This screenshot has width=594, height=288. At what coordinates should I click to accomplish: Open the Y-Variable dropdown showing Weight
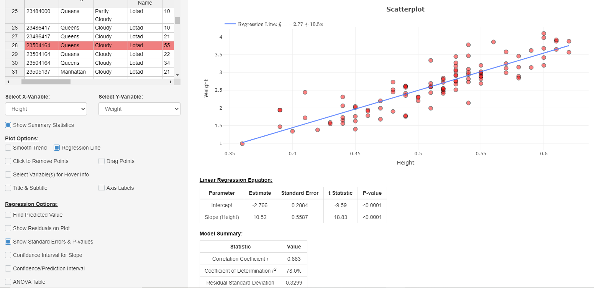[x=139, y=109]
